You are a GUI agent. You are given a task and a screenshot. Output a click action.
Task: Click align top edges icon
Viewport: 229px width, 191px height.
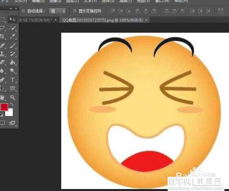point(113,11)
